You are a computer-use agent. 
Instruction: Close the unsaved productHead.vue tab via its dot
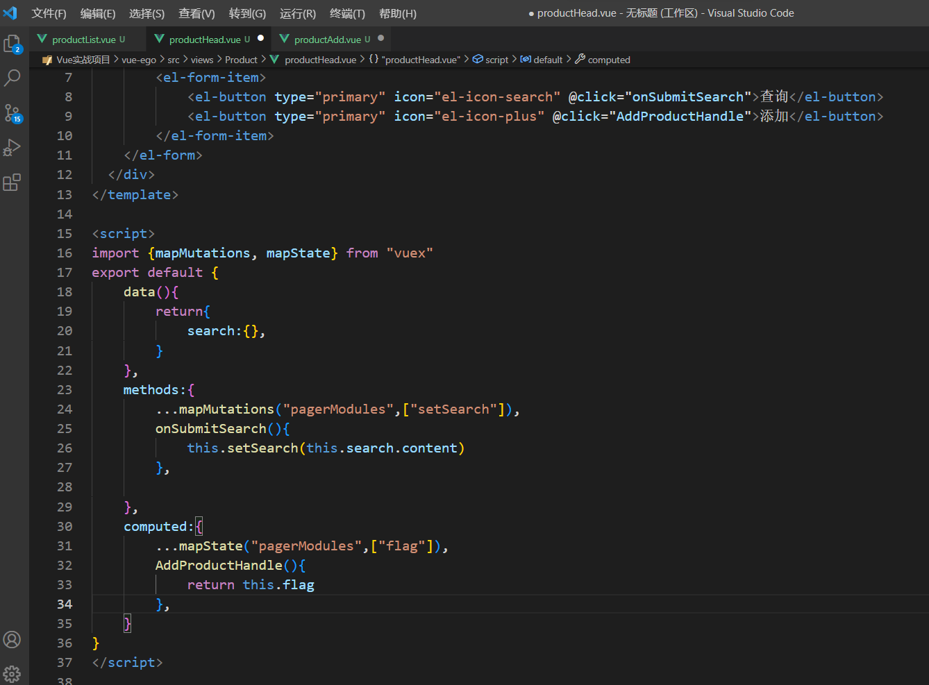(x=261, y=38)
